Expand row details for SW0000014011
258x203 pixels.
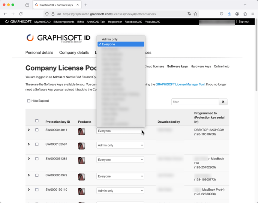tap(29, 130)
